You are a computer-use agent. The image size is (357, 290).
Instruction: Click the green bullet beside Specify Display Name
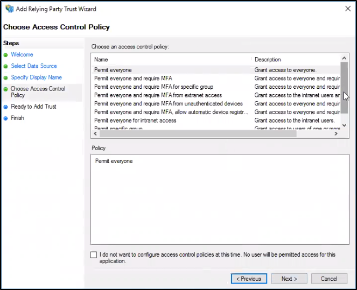[6, 77]
